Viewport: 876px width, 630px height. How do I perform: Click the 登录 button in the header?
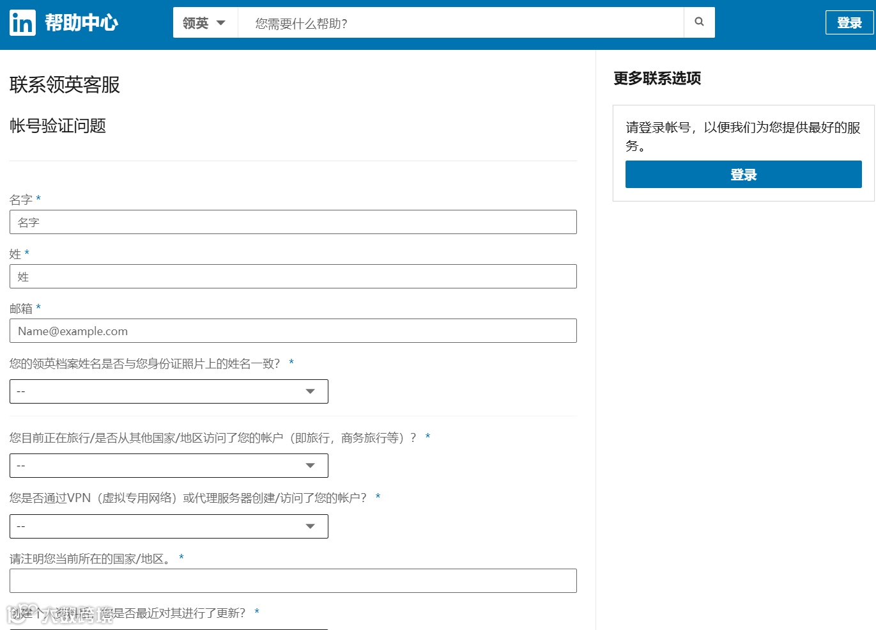tap(849, 23)
